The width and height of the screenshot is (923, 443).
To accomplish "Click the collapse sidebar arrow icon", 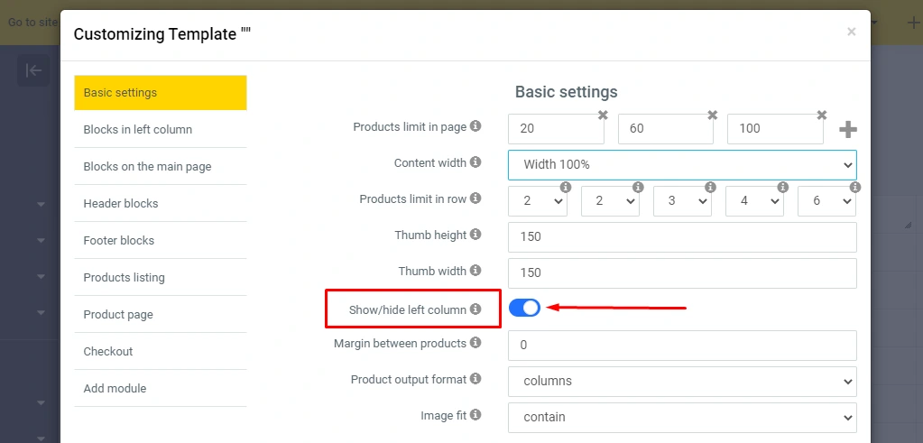I will tap(33, 70).
